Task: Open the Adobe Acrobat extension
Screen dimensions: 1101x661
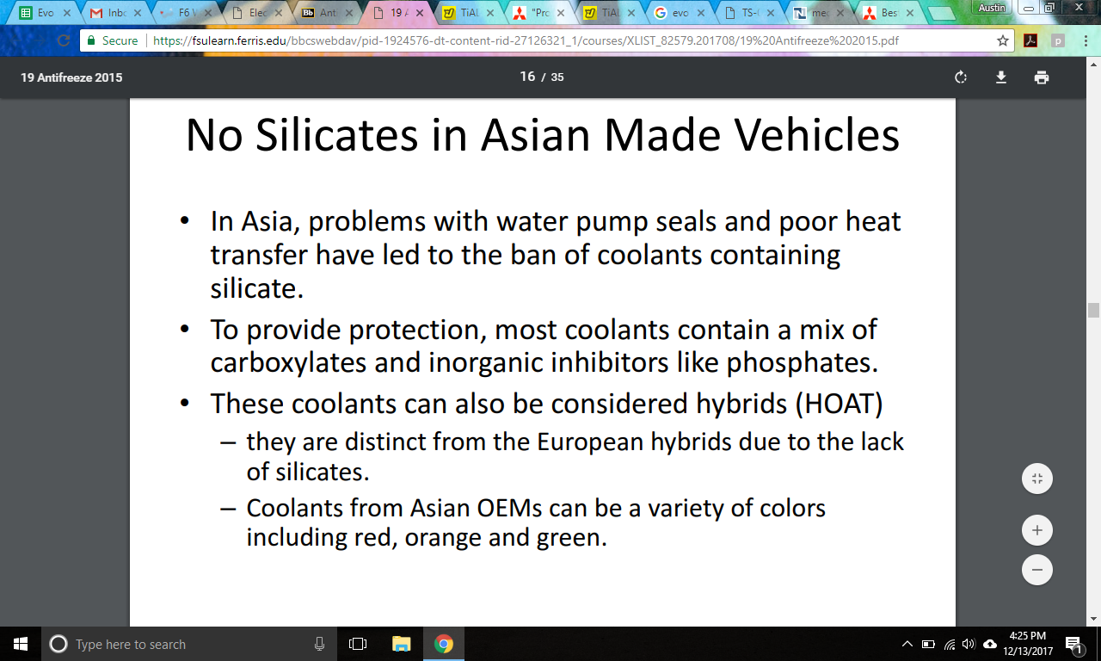Action: 1030,40
